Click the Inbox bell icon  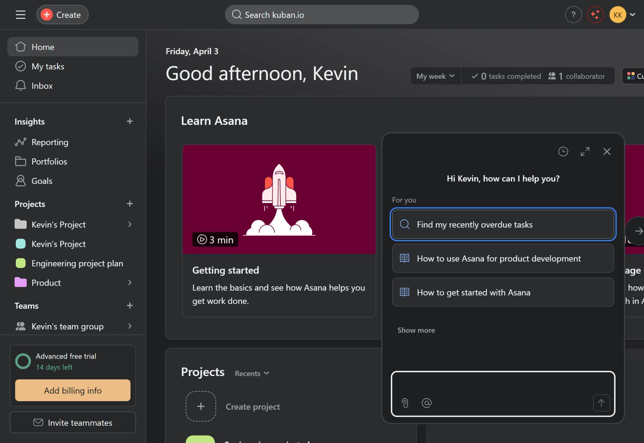coord(20,86)
